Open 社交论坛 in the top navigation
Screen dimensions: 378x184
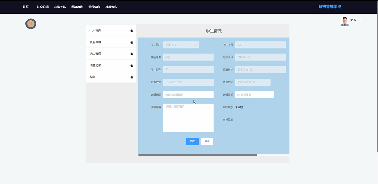point(43,7)
